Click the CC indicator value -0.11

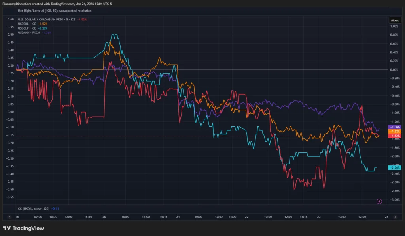point(55,208)
